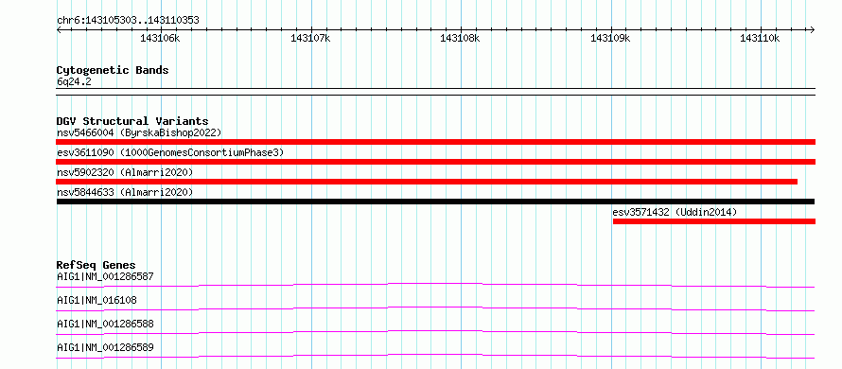Image resolution: width=842 pixels, height=369 pixels.
Task: Open the esv3611090 (1000GenomesConsortiumPhase3) label
Action: click(x=170, y=152)
